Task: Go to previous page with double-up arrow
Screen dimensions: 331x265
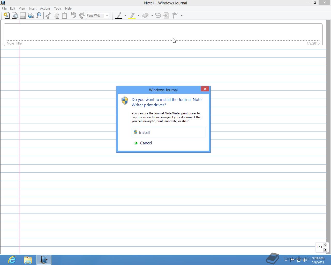Action: tap(325, 245)
